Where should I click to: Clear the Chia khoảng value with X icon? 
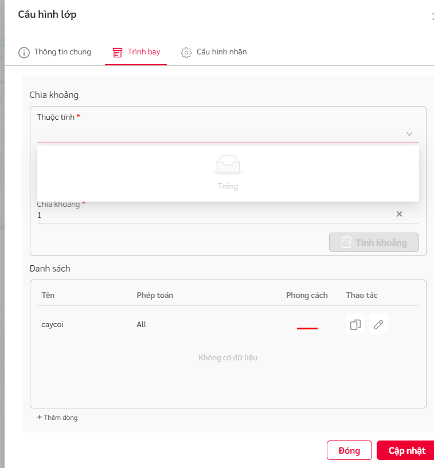[399, 214]
